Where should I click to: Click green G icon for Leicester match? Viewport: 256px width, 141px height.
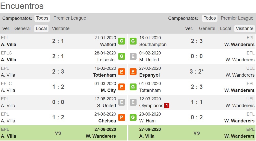[x=122, y=56]
